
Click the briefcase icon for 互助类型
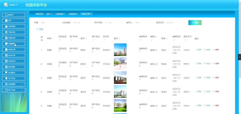6,26
